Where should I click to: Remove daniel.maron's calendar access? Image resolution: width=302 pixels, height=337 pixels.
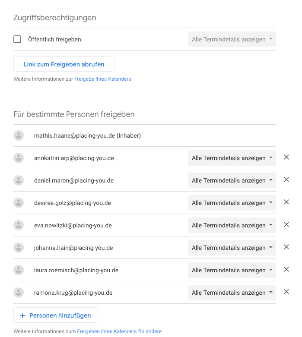286,180
